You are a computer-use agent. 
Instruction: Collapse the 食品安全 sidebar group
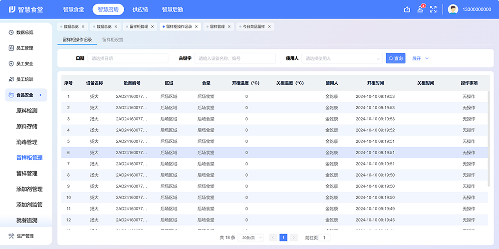pos(25,95)
